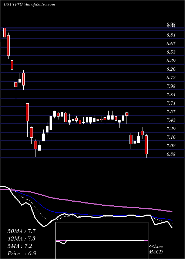Click the '5MA : 7.2' readout

click(20, 246)
